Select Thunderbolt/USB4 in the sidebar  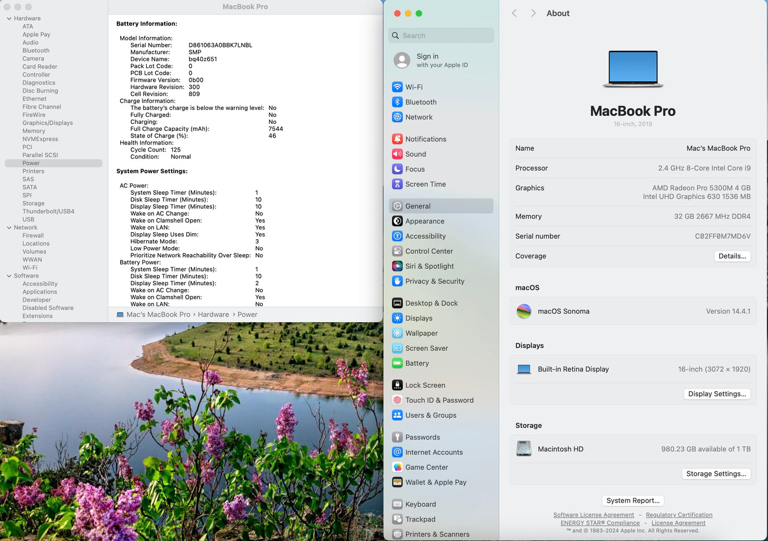pos(48,212)
